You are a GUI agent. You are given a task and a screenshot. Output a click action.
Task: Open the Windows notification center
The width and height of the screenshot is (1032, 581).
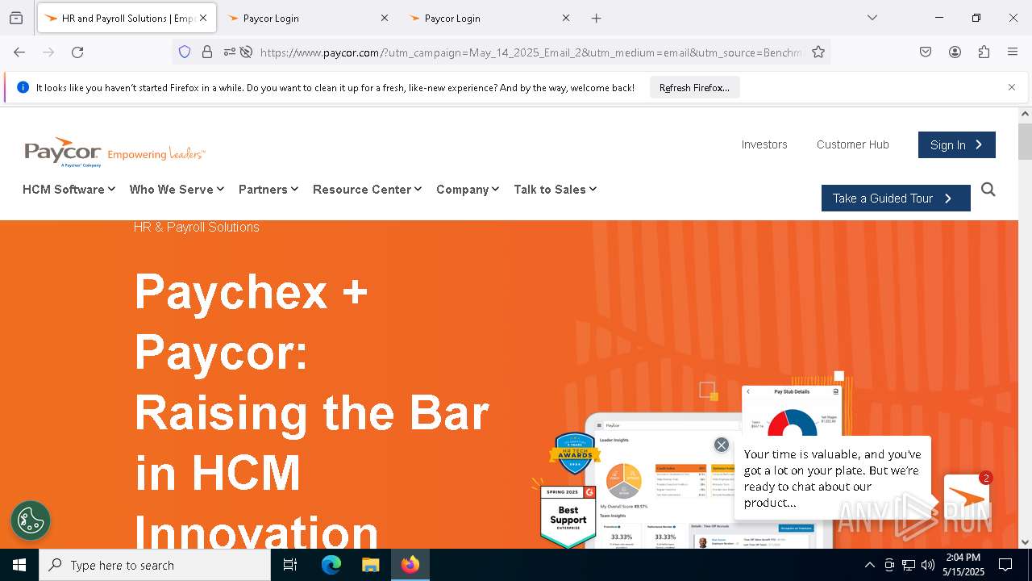coord(1005,565)
